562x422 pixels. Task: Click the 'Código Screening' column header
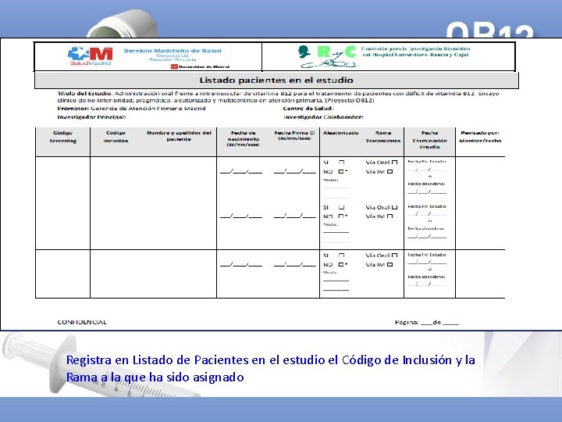[x=62, y=137]
